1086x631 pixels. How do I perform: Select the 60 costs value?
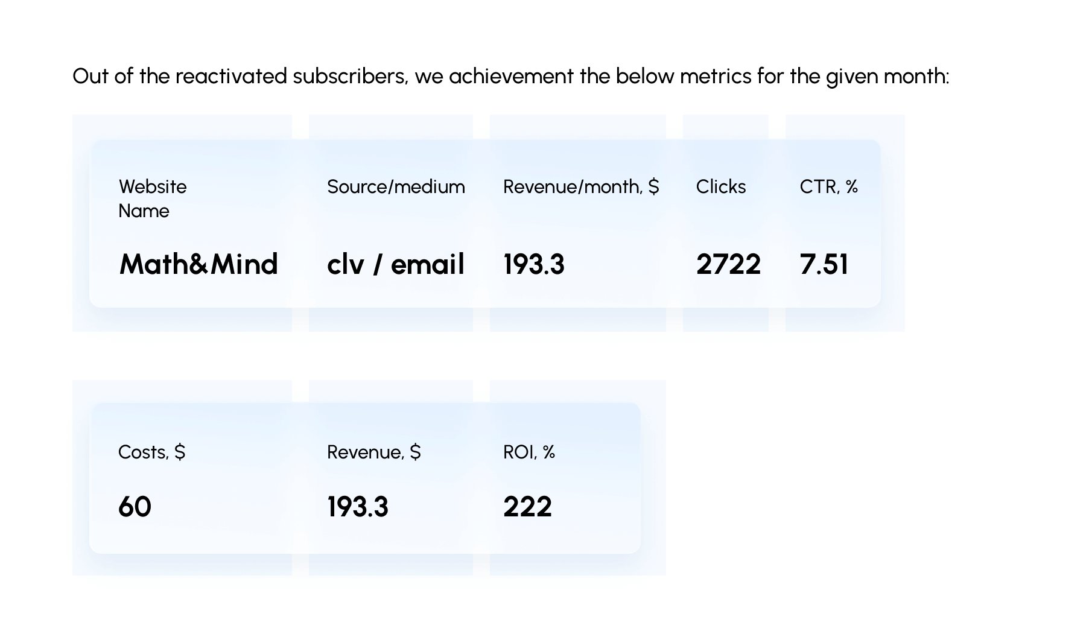click(135, 507)
